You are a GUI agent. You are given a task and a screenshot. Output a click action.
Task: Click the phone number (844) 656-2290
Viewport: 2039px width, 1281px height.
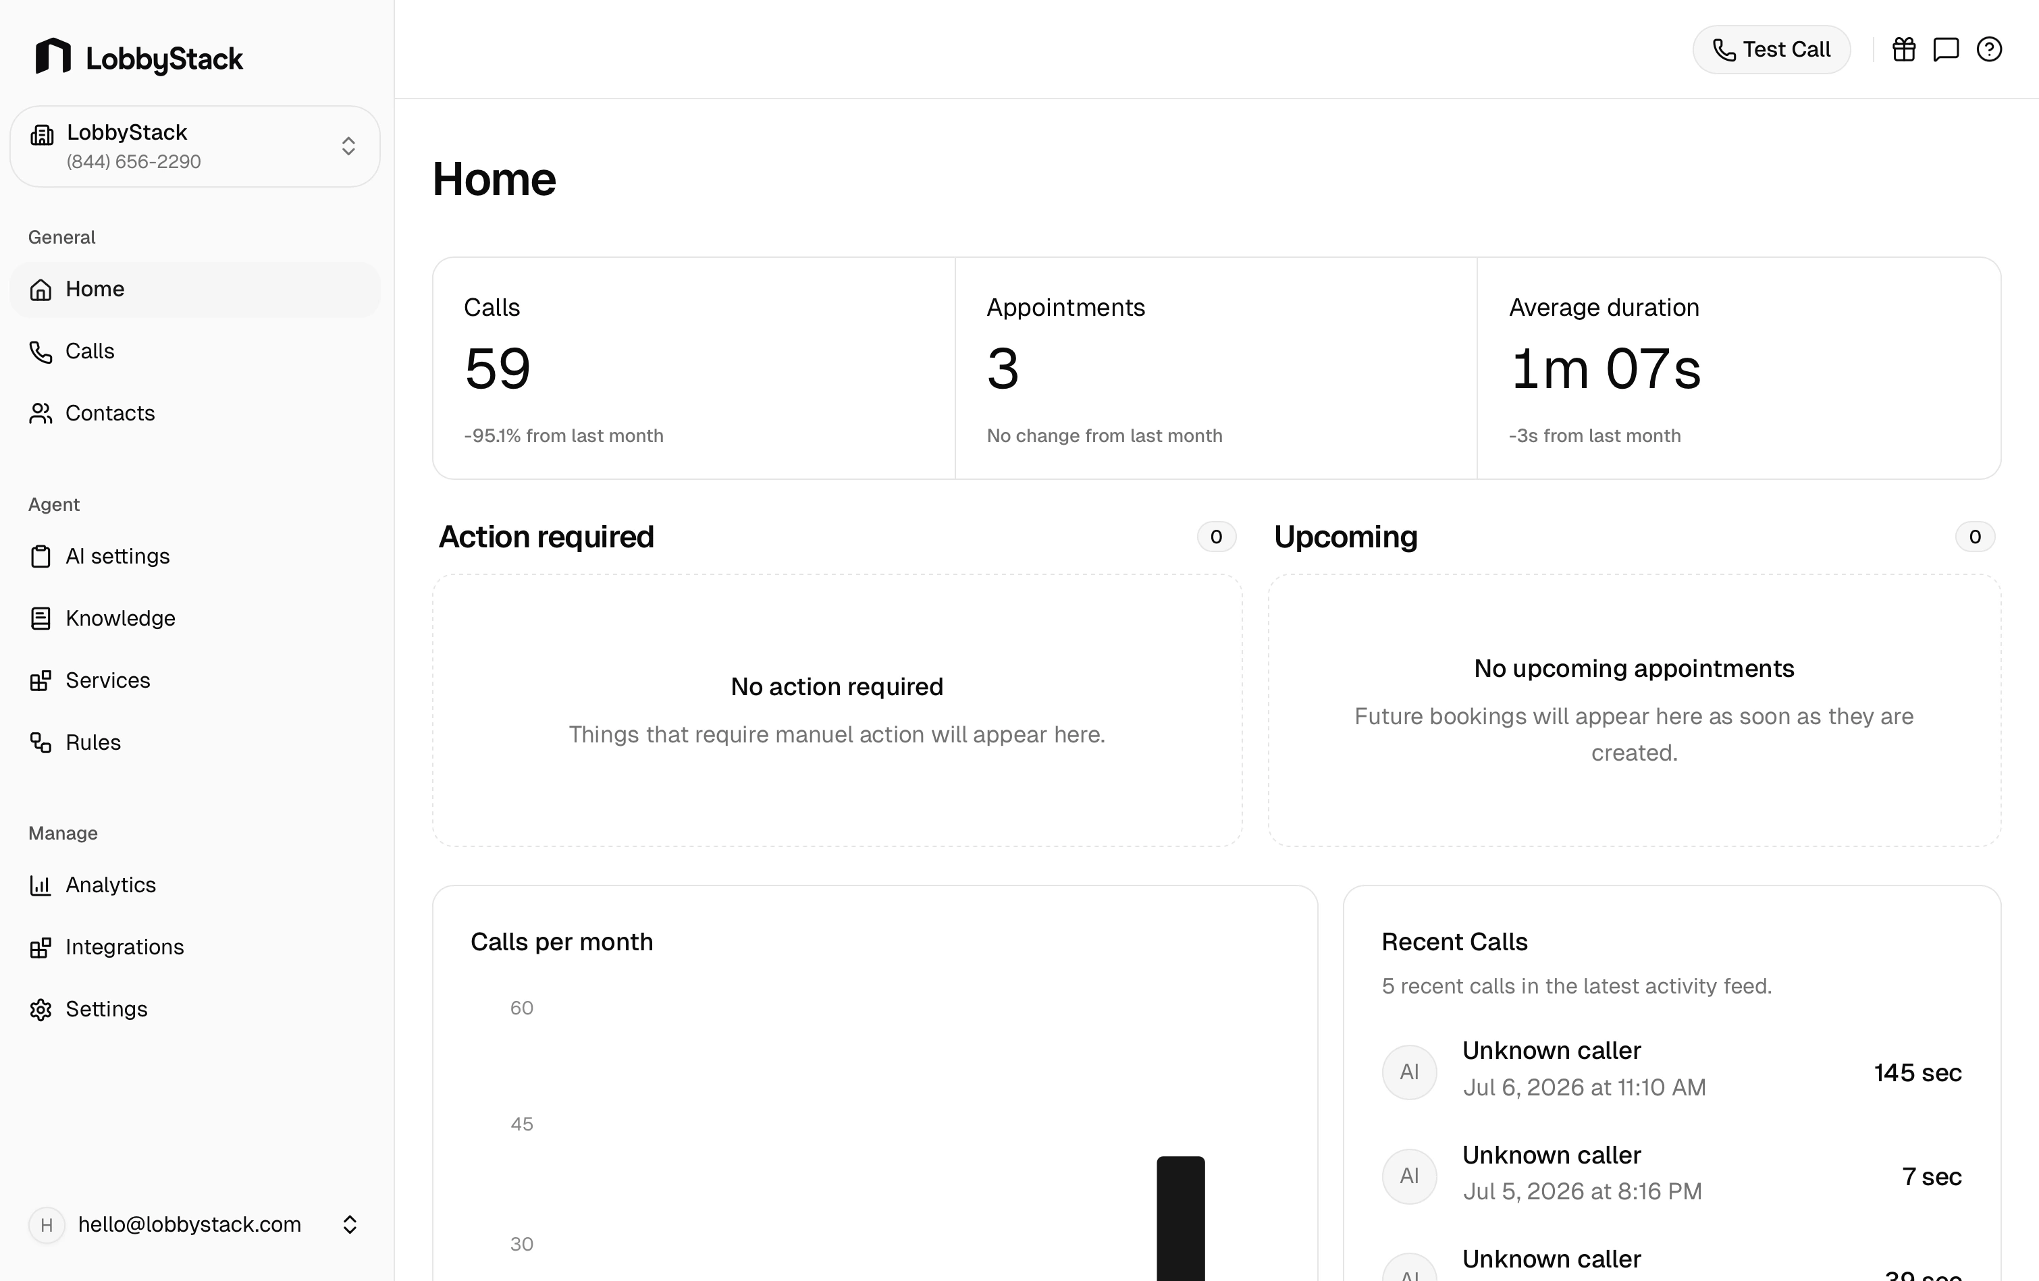pos(134,162)
